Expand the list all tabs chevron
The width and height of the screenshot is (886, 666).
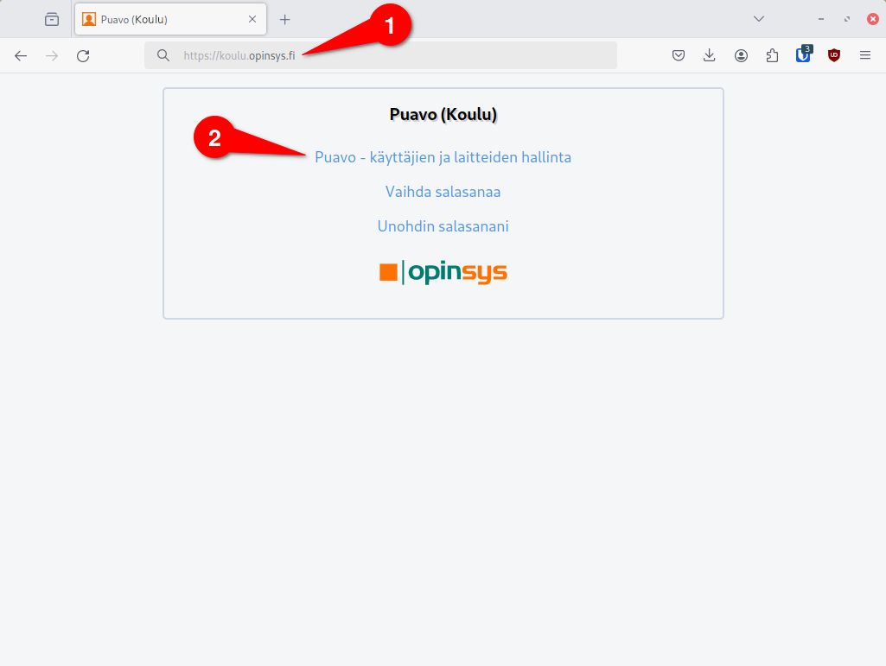pyautogui.click(x=759, y=19)
